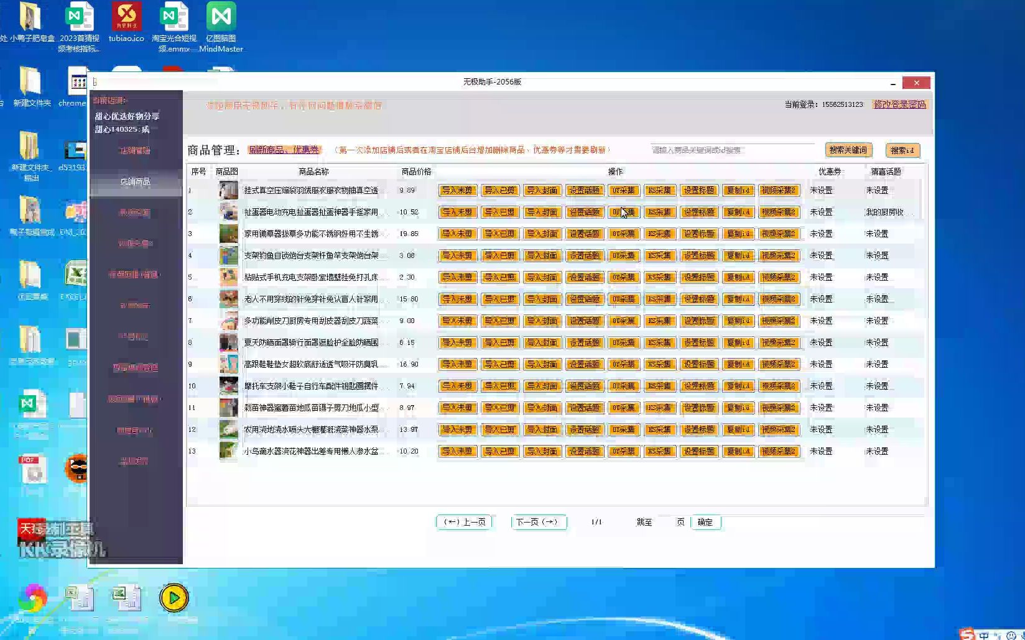Open thumbnail of product row 13 小鸟滴水器
The height and width of the screenshot is (640, 1025).
point(228,451)
